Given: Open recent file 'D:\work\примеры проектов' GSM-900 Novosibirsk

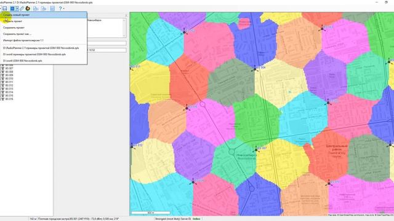Looking at the screenshot, I should [44, 54].
